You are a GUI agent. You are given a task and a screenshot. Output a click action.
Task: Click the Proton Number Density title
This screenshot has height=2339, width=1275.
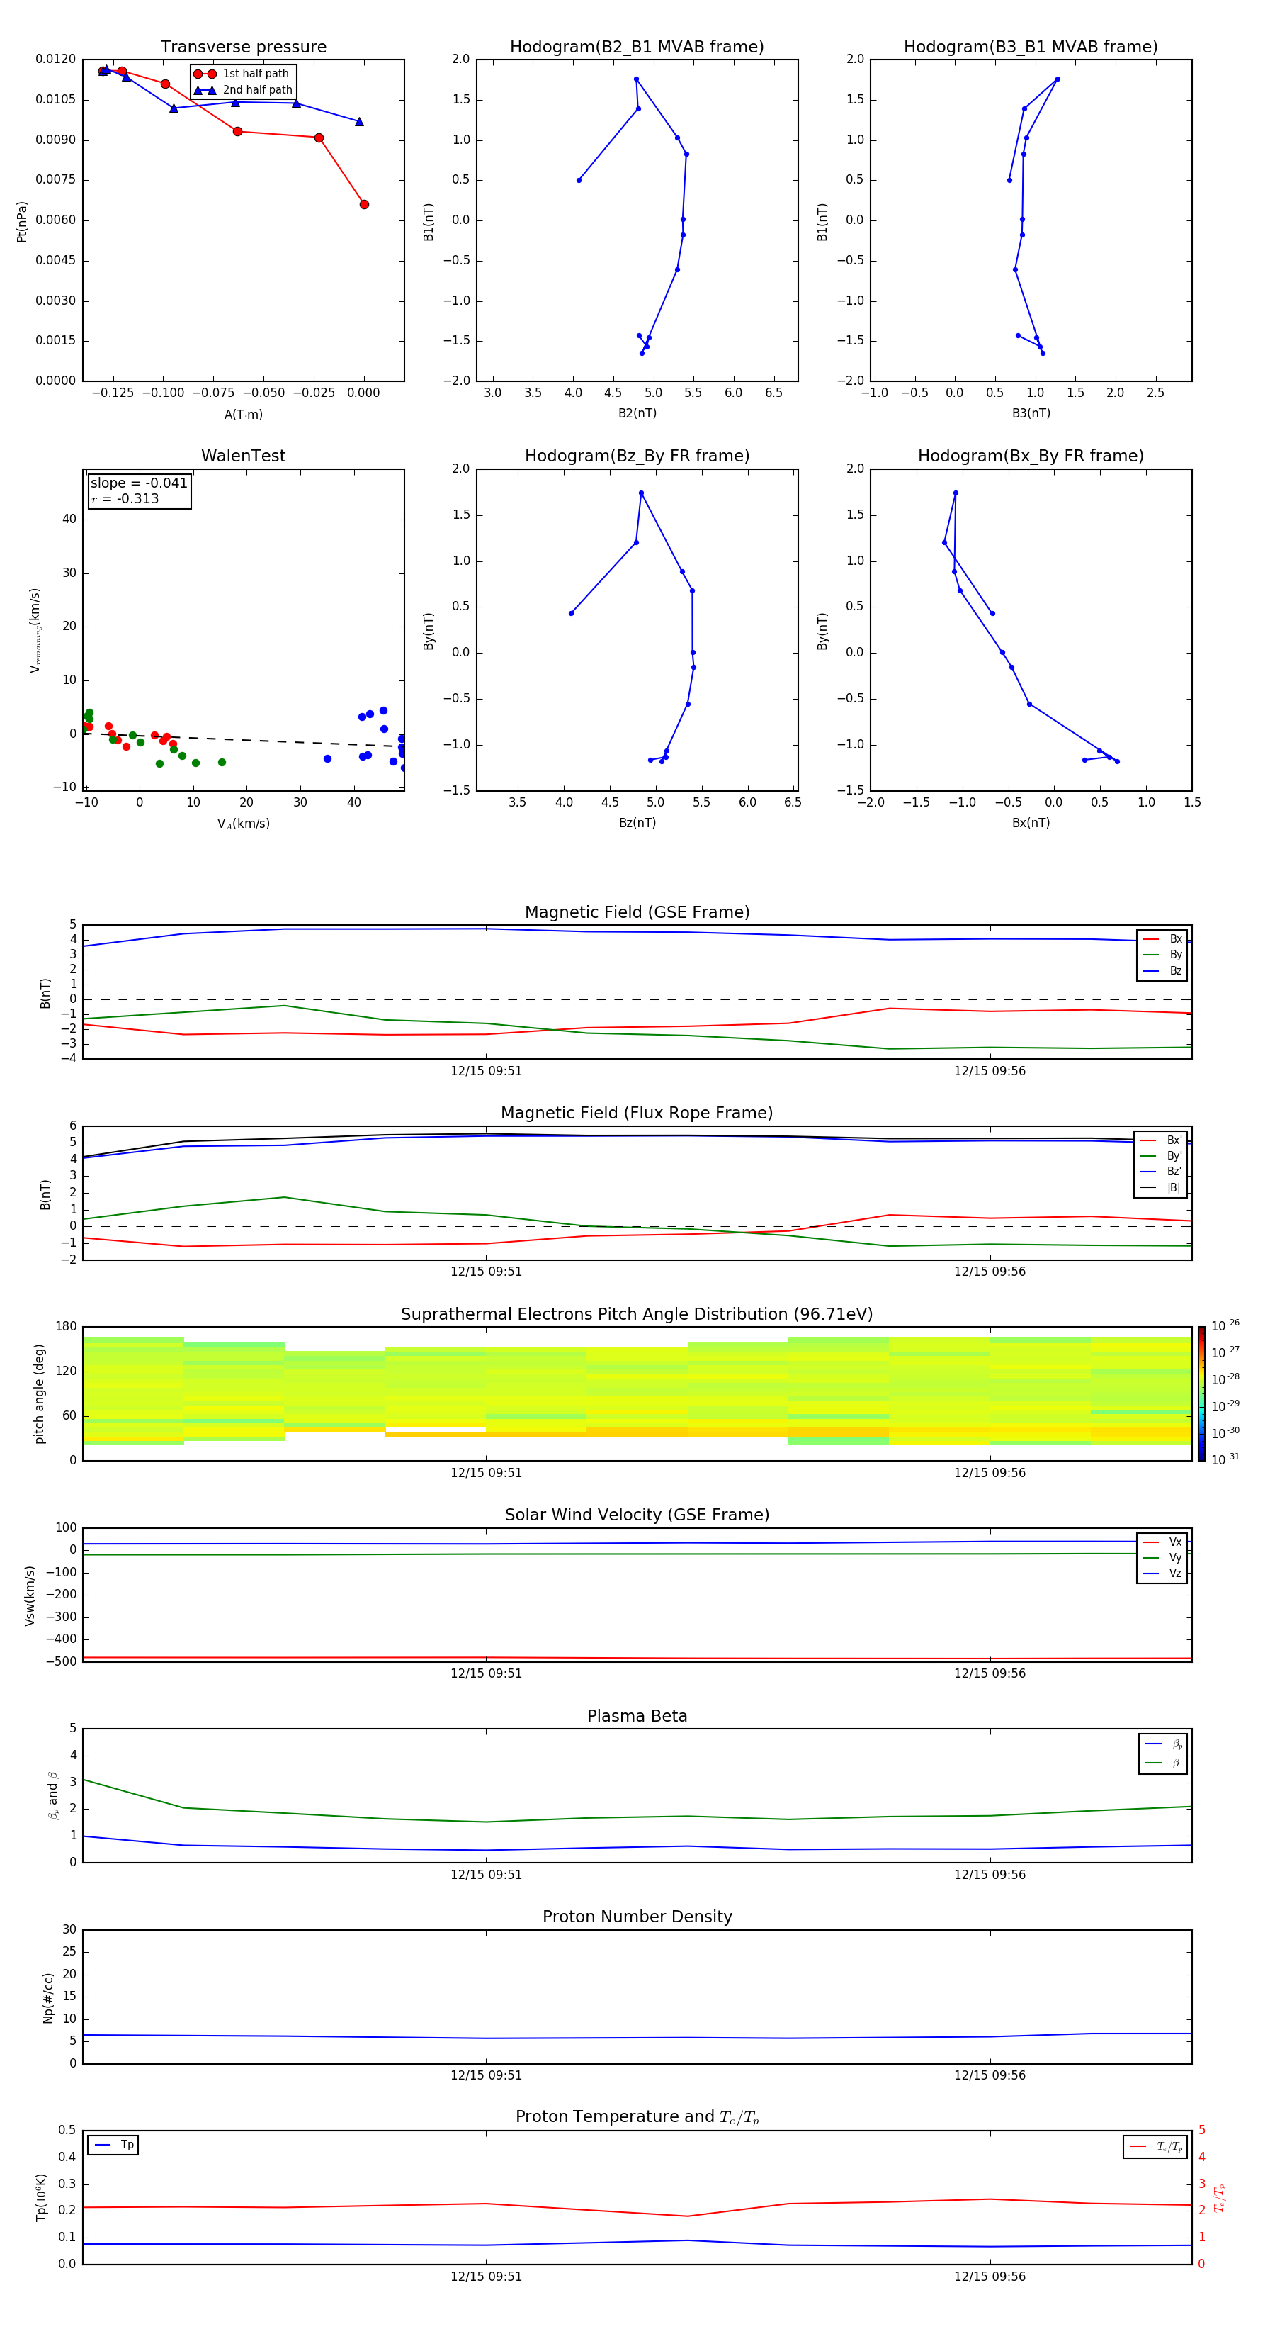coord(637,1917)
